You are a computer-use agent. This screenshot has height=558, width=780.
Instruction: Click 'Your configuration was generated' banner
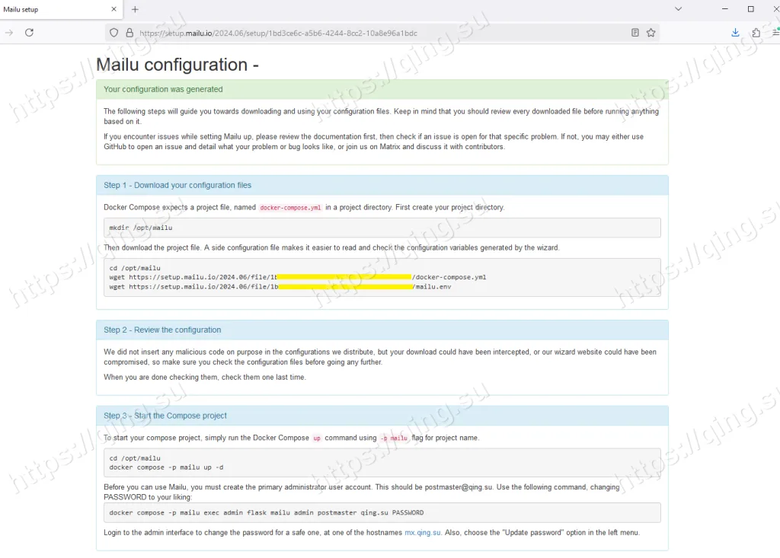coord(382,90)
